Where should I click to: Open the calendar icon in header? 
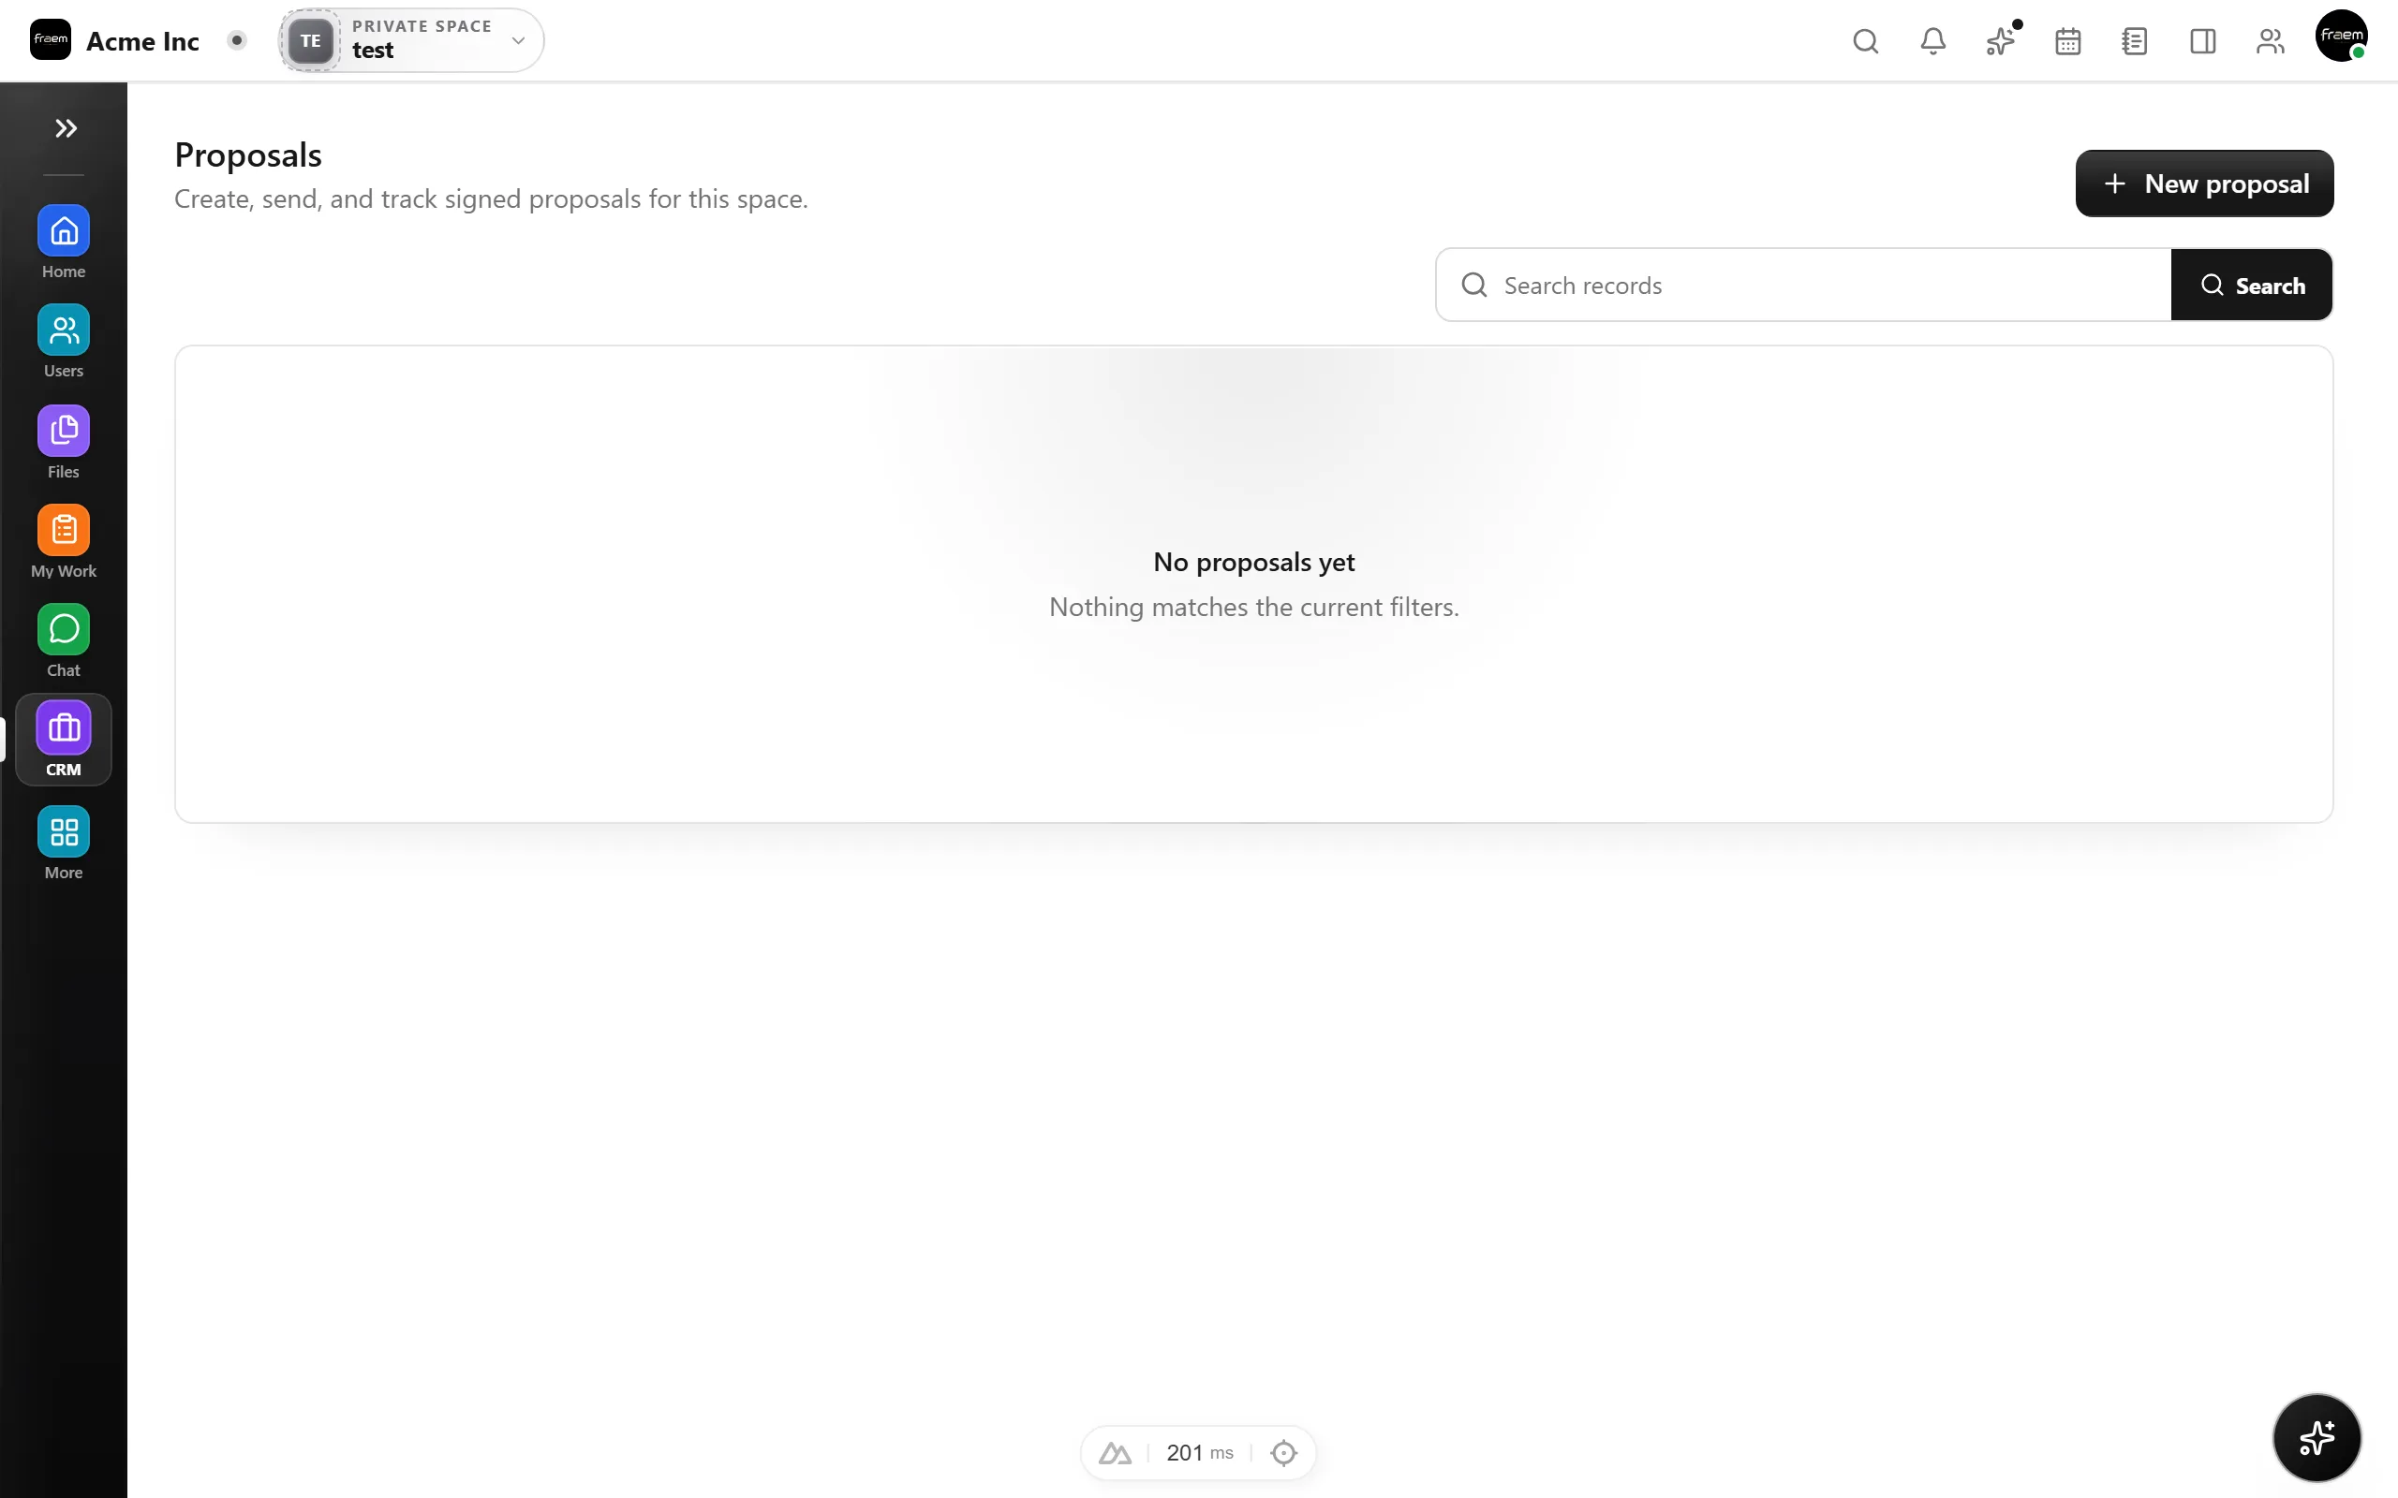pos(2067,40)
